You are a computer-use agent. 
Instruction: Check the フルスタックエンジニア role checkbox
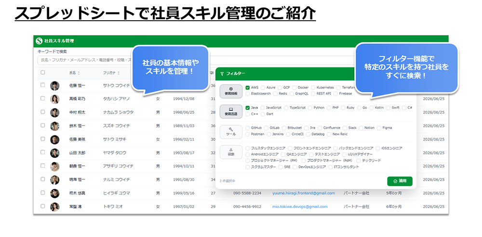(x=247, y=148)
